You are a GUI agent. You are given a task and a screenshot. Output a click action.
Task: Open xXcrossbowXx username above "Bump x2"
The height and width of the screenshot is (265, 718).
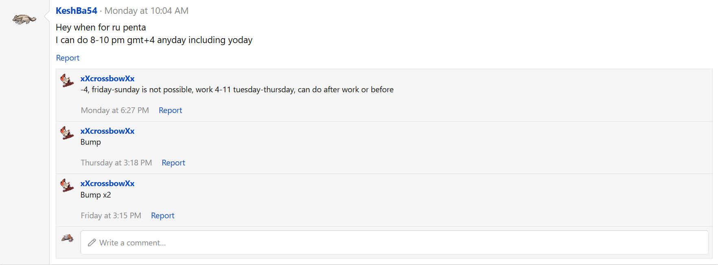pyautogui.click(x=107, y=183)
